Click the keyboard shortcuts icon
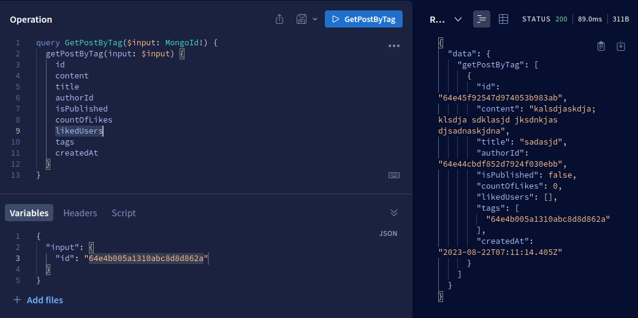 click(x=394, y=175)
